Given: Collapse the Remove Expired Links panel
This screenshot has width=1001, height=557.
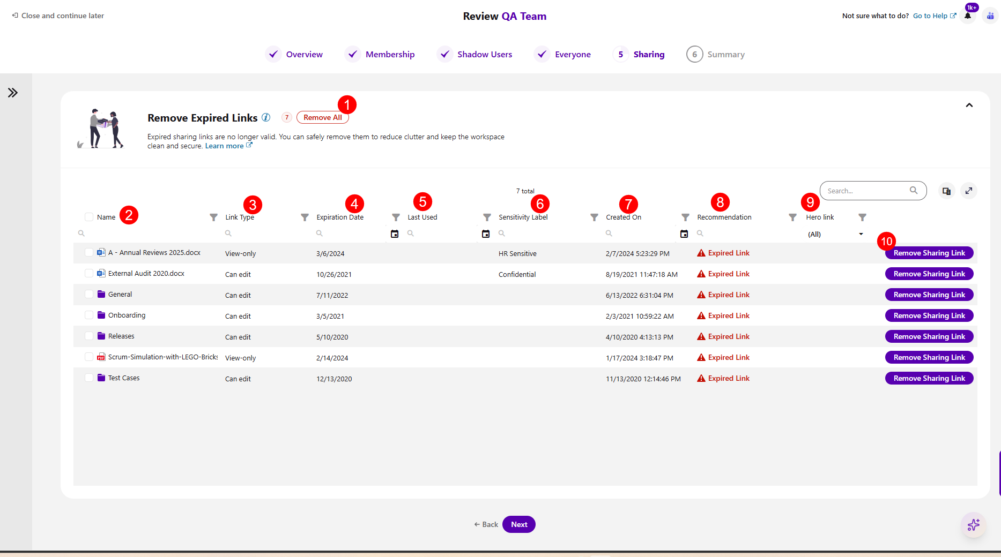Looking at the screenshot, I should pyautogui.click(x=969, y=105).
